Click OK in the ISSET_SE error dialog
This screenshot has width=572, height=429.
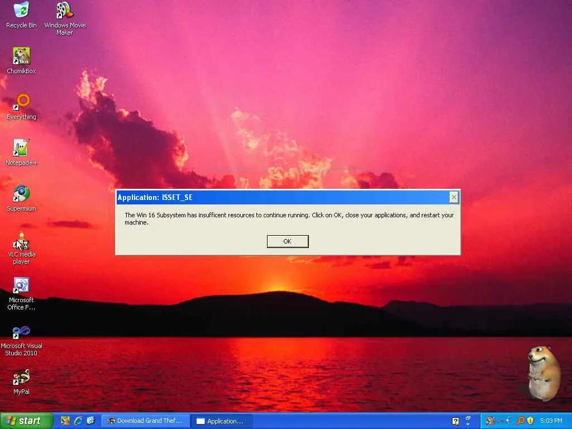pyautogui.click(x=288, y=241)
